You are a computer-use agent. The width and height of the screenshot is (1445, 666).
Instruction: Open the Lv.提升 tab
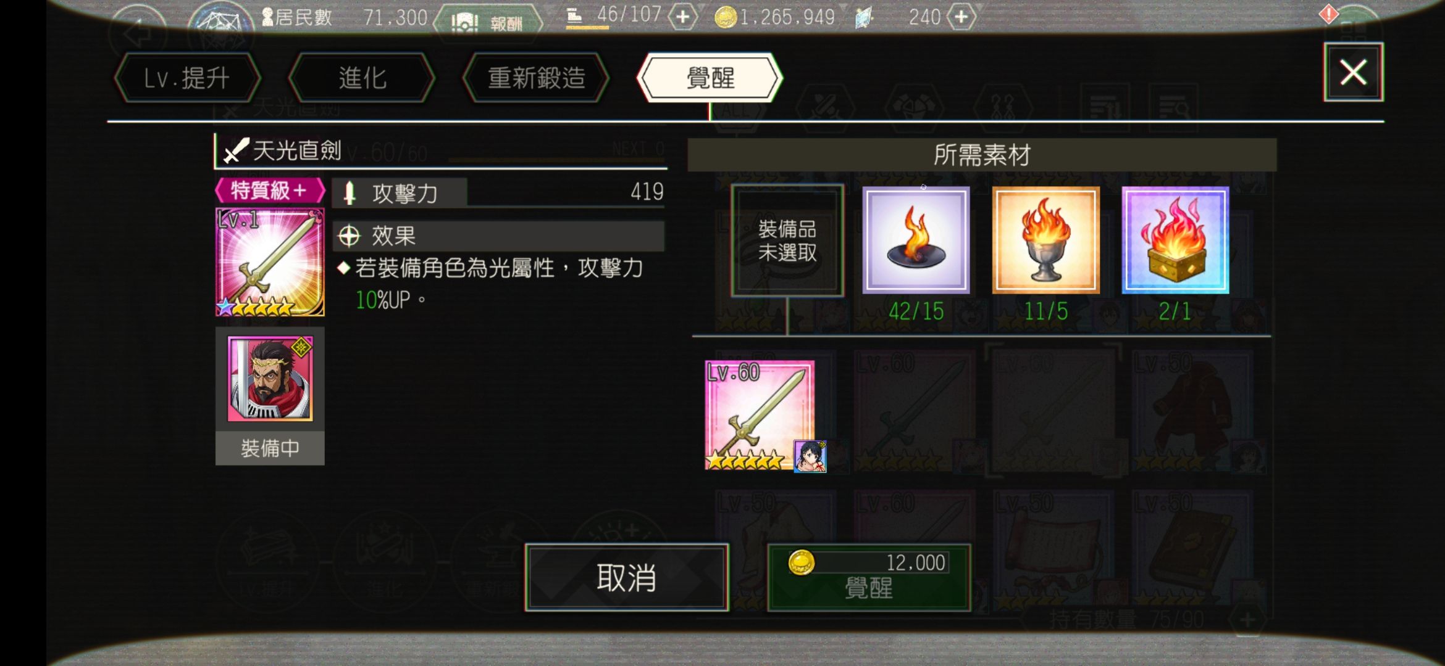click(x=187, y=78)
